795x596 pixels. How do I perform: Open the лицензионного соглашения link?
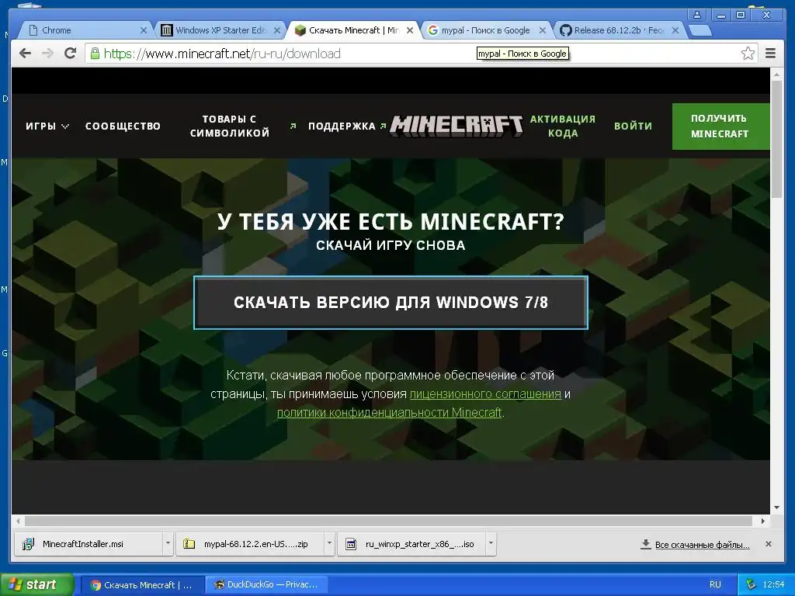coord(485,393)
